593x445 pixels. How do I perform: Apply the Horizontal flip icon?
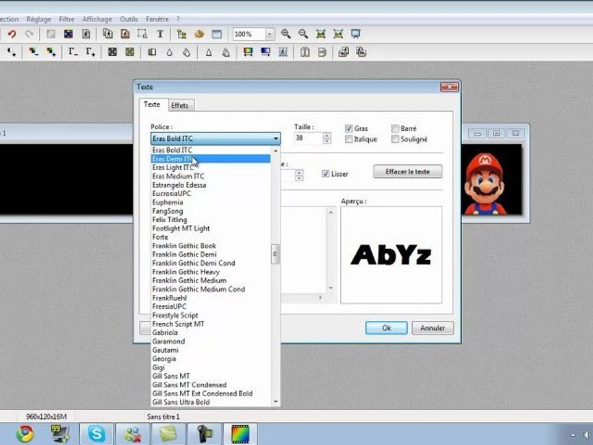[x=305, y=52]
